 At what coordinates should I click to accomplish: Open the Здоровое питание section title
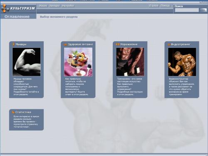point(80,45)
